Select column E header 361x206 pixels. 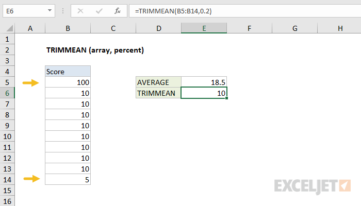click(x=204, y=28)
